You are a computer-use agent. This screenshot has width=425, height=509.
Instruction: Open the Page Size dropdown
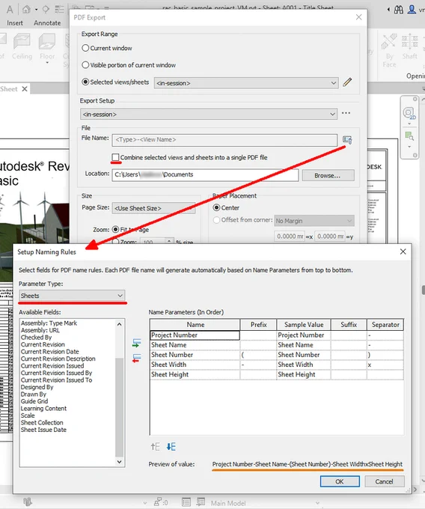(153, 208)
